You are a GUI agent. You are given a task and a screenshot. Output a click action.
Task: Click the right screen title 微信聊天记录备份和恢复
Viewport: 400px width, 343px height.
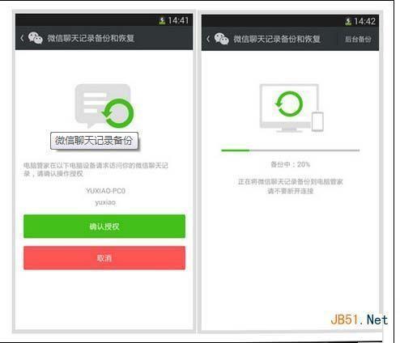coord(277,39)
